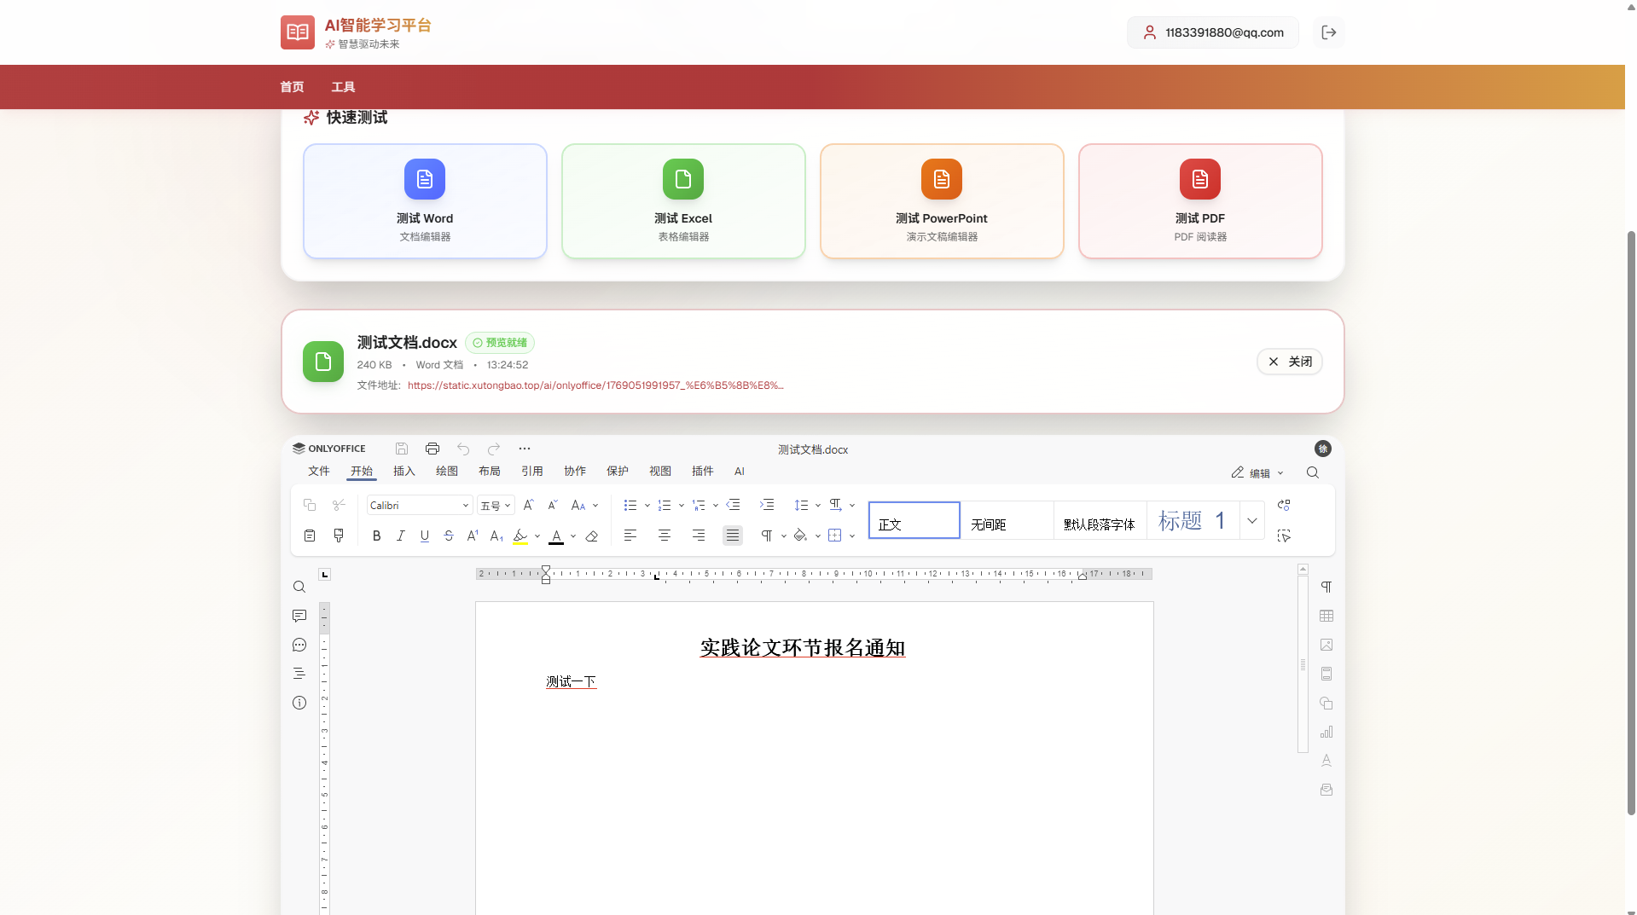The image size is (1637, 915).
Task: Click the copy style paintbrush icon
Action: coord(339,536)
